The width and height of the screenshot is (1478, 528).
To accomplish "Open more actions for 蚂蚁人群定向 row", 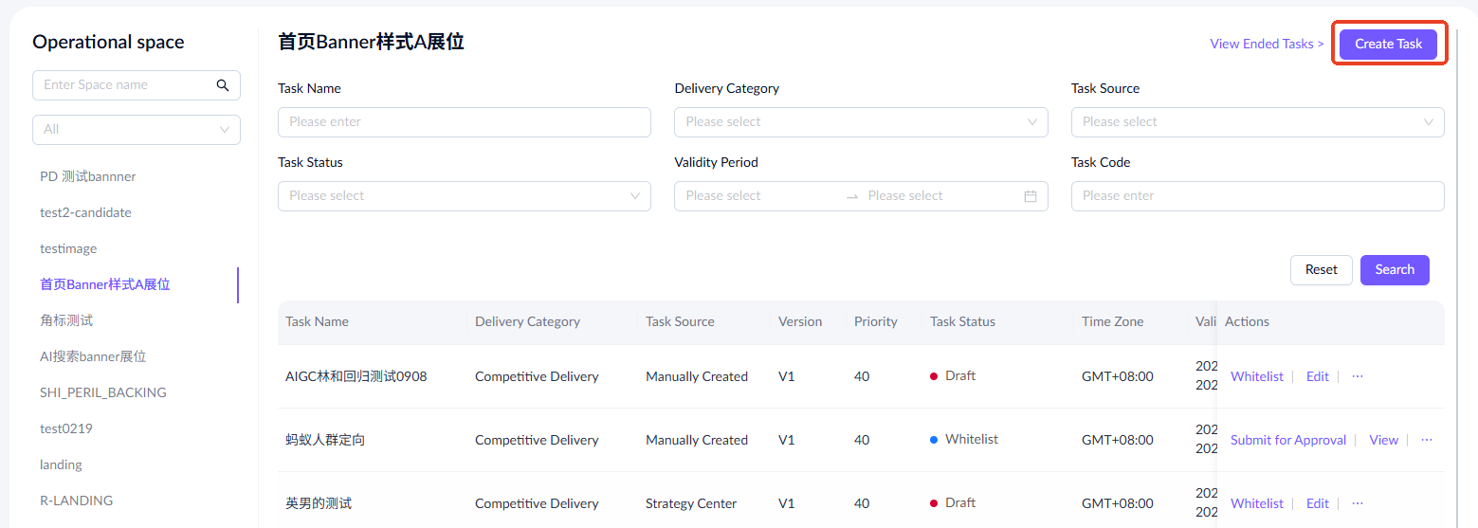I will [1427, 440].
